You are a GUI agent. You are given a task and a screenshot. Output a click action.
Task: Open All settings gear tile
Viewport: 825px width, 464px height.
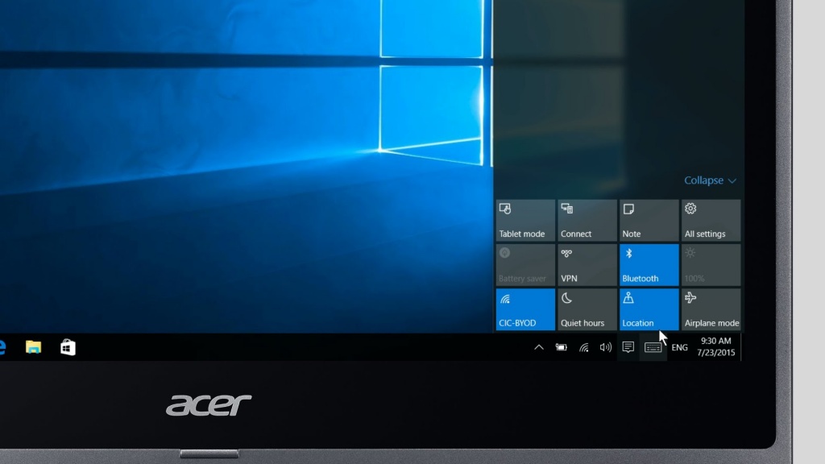tap(711, 221)
